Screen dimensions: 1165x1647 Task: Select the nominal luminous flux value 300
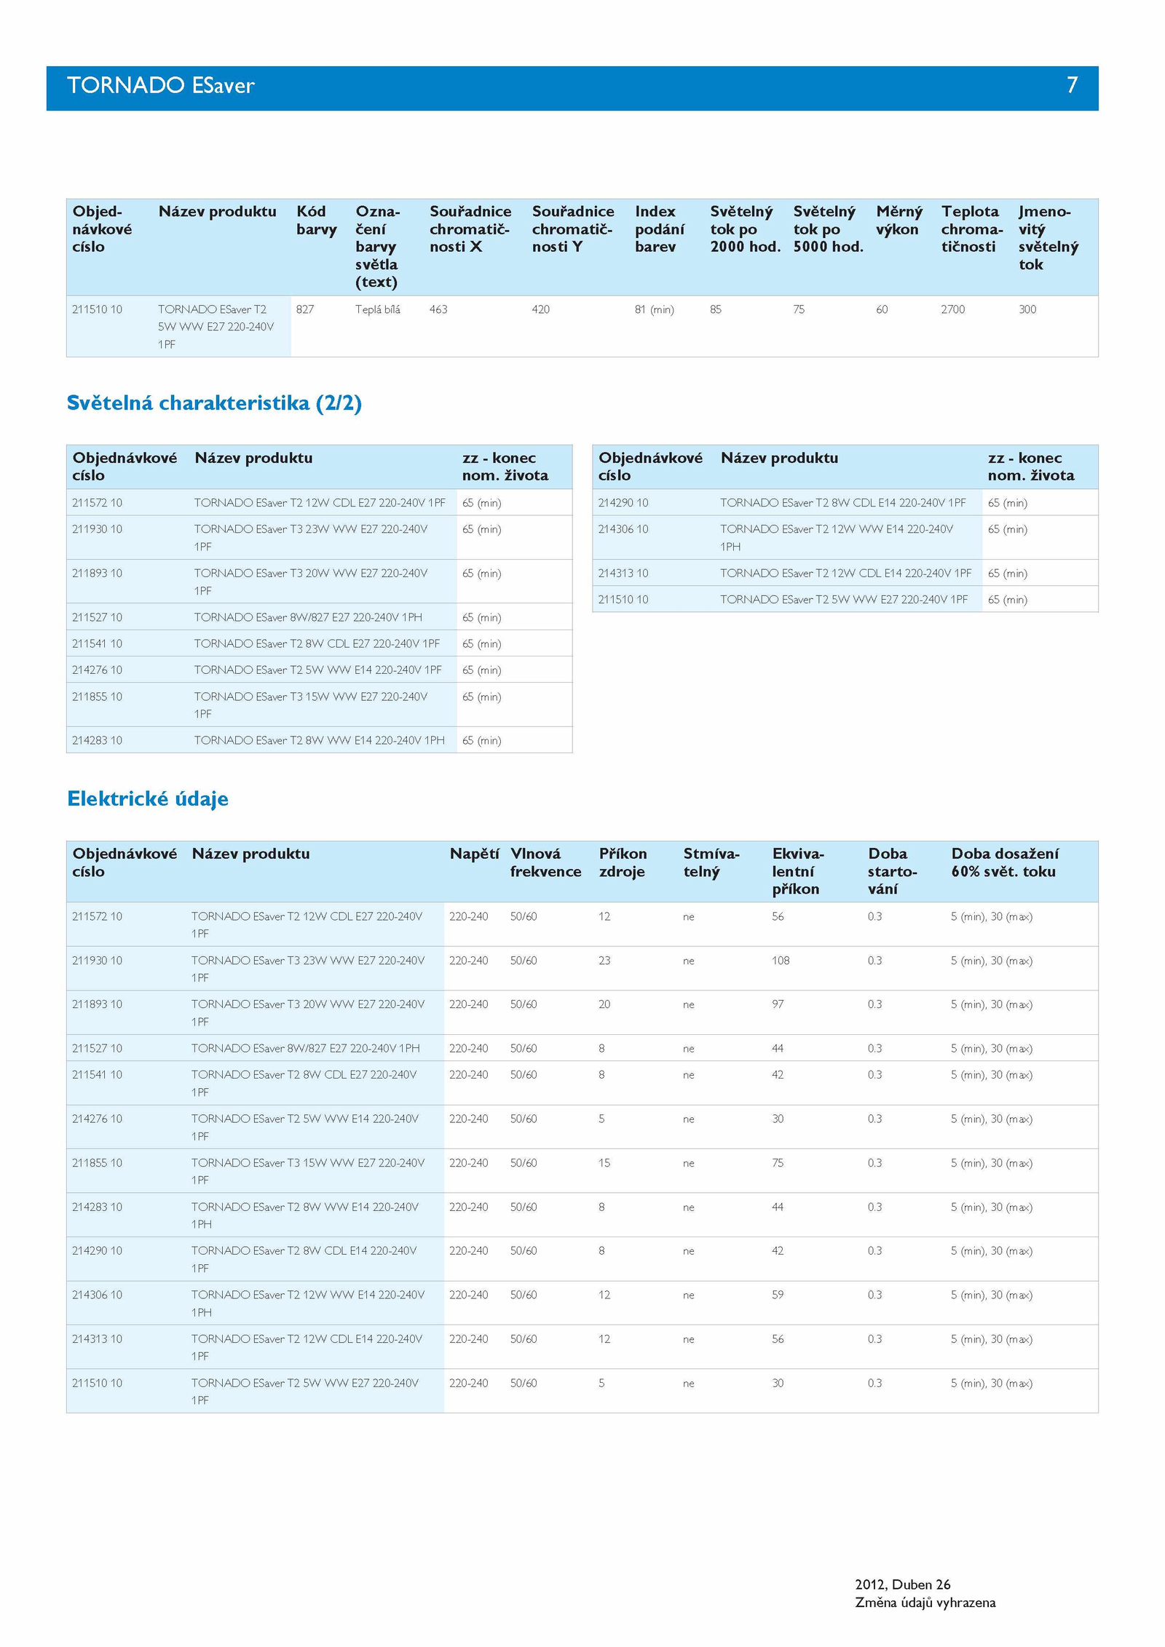(1027, 309)
